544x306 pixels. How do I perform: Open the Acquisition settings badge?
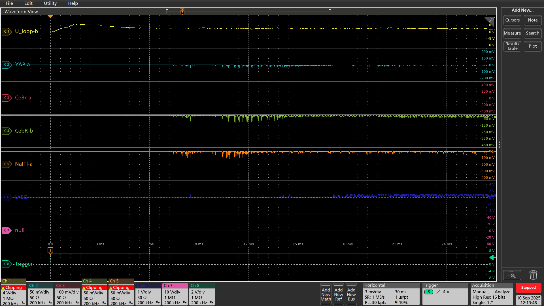(x=492, y=294)
